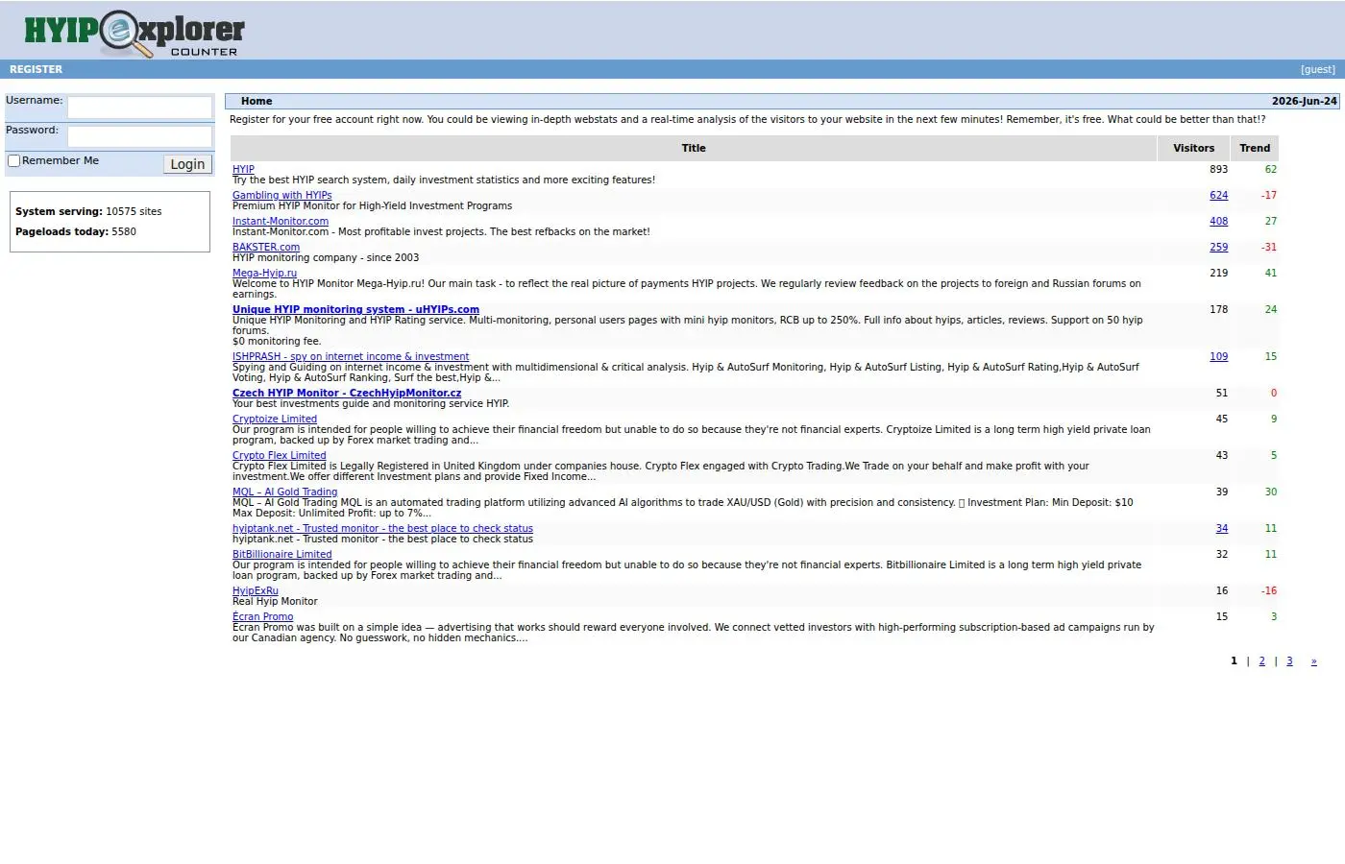Go to results page 2

point(1261,660)
